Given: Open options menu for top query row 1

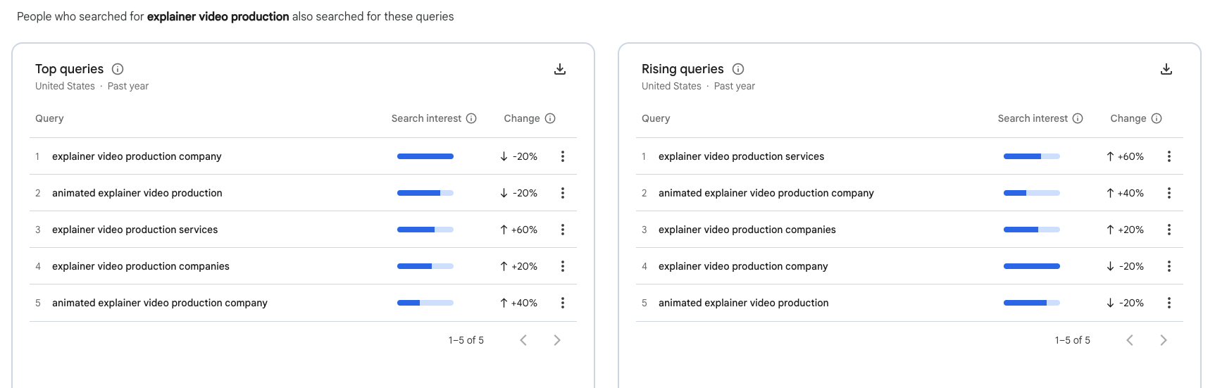Looking at the screenshot, I should 562,156.
